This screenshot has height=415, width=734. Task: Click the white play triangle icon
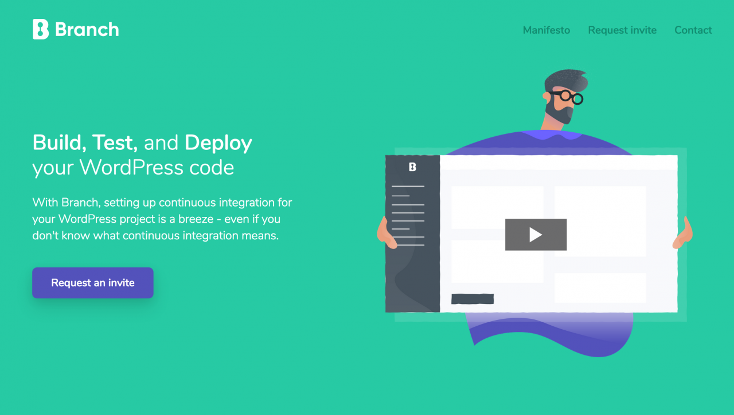click(536, 235)
